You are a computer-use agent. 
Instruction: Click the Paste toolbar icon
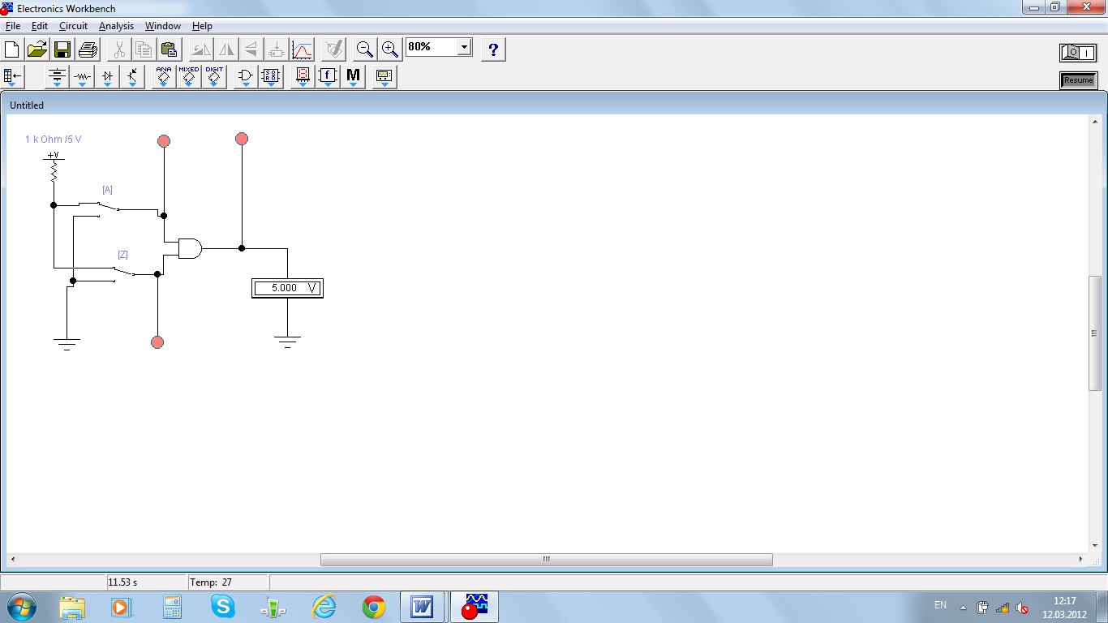[x=169, y=49]
